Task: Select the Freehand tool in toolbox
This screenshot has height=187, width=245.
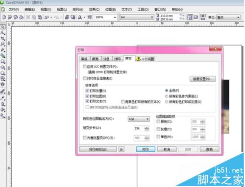Action: click(3, 50)
